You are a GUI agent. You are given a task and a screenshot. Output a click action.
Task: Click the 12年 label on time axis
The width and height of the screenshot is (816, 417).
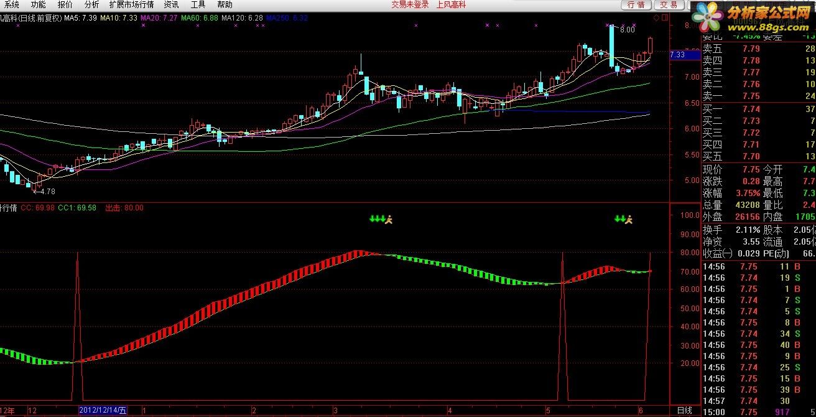pos(7,411)
